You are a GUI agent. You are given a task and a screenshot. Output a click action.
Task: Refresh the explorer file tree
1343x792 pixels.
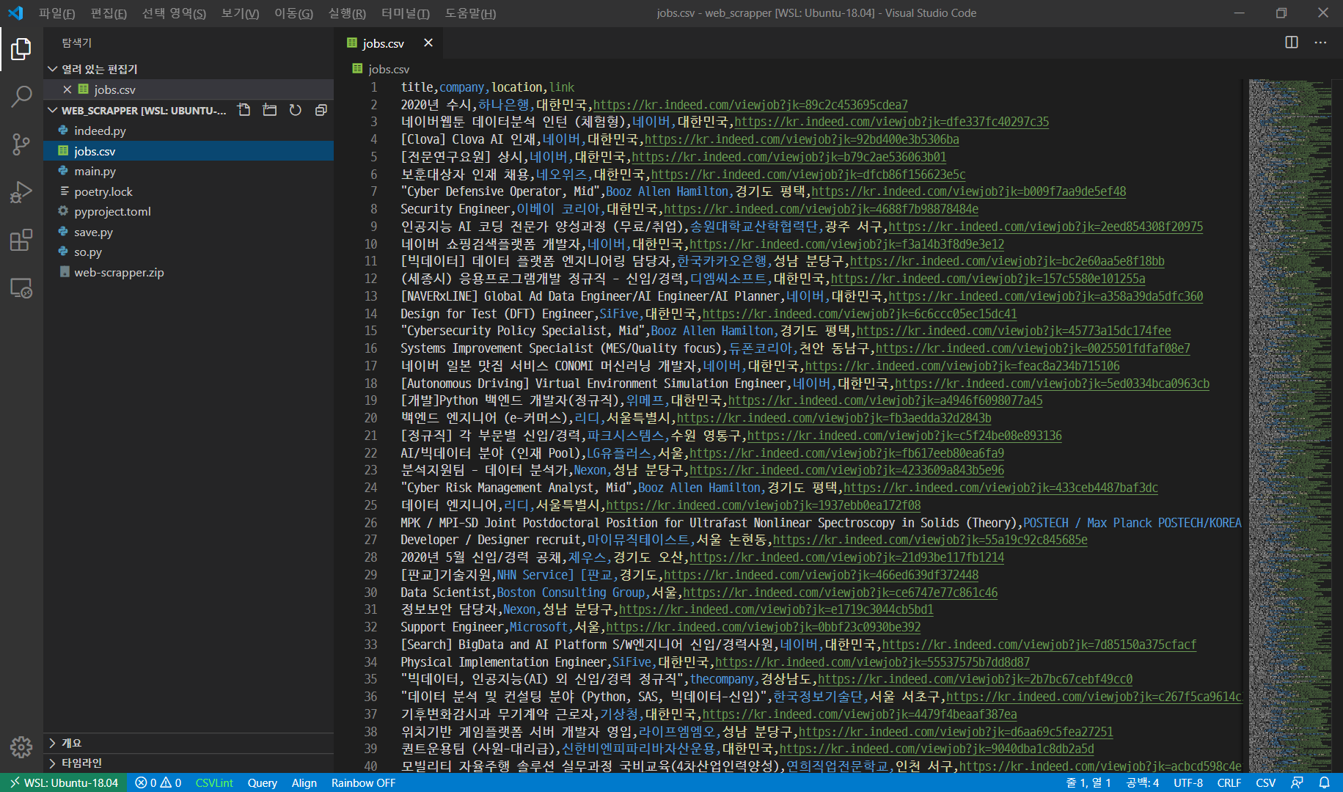pyautogui.click(x=296, y=110)
